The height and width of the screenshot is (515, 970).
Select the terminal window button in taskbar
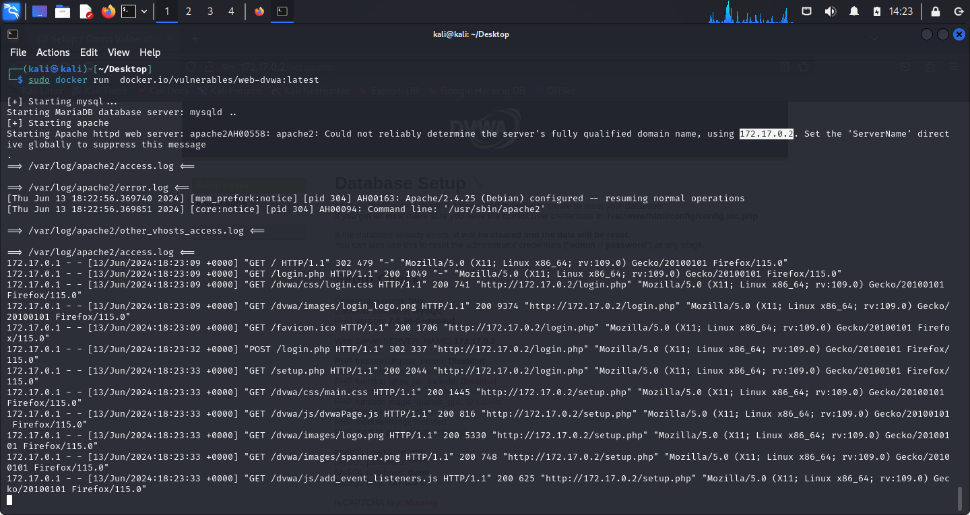(282, 11)
